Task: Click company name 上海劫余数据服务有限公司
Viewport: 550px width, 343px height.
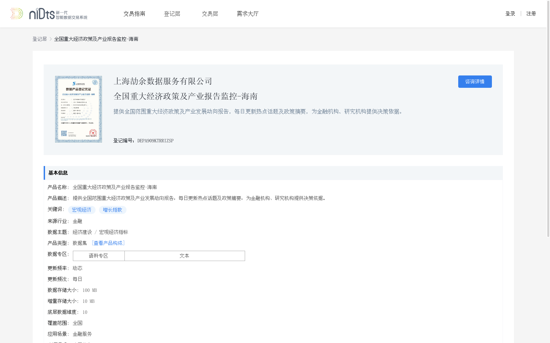Action: tap(163, 81)
